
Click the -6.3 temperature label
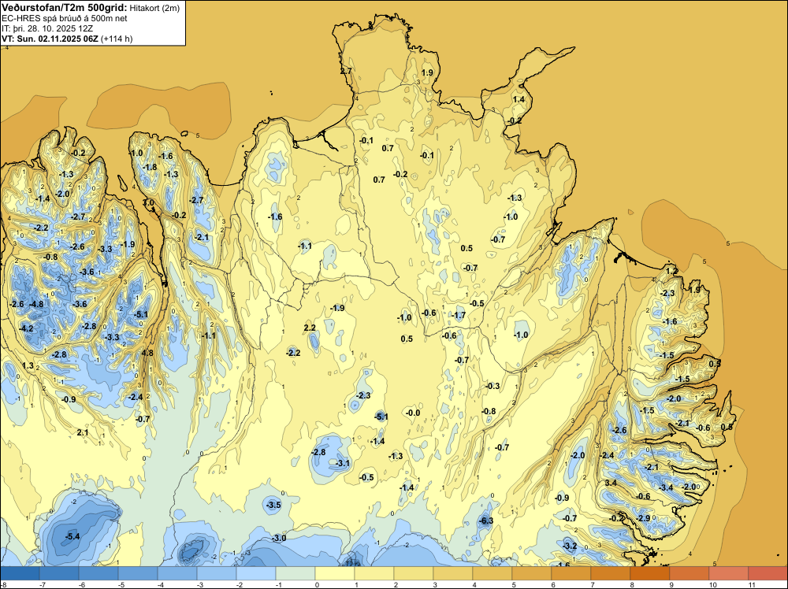[486, 520]
